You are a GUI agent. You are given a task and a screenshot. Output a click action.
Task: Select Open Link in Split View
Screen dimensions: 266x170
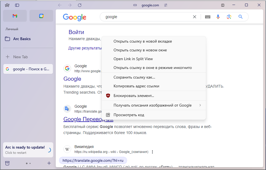pos(154,59)
